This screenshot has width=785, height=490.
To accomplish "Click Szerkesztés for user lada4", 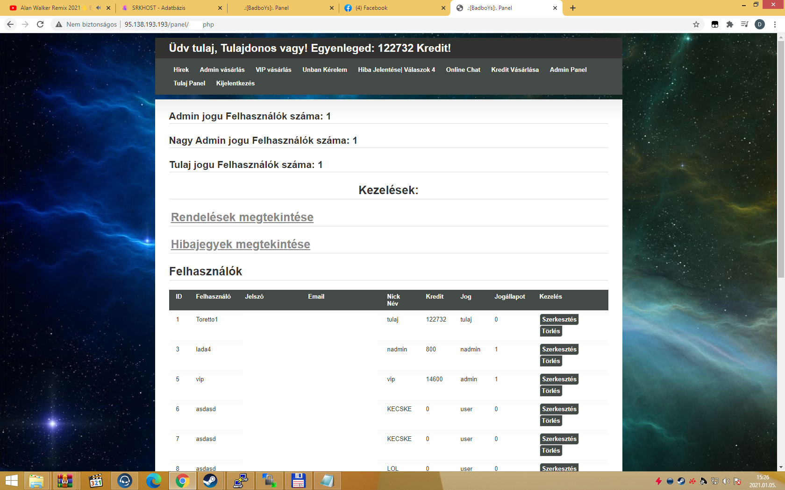I will 559,349.
